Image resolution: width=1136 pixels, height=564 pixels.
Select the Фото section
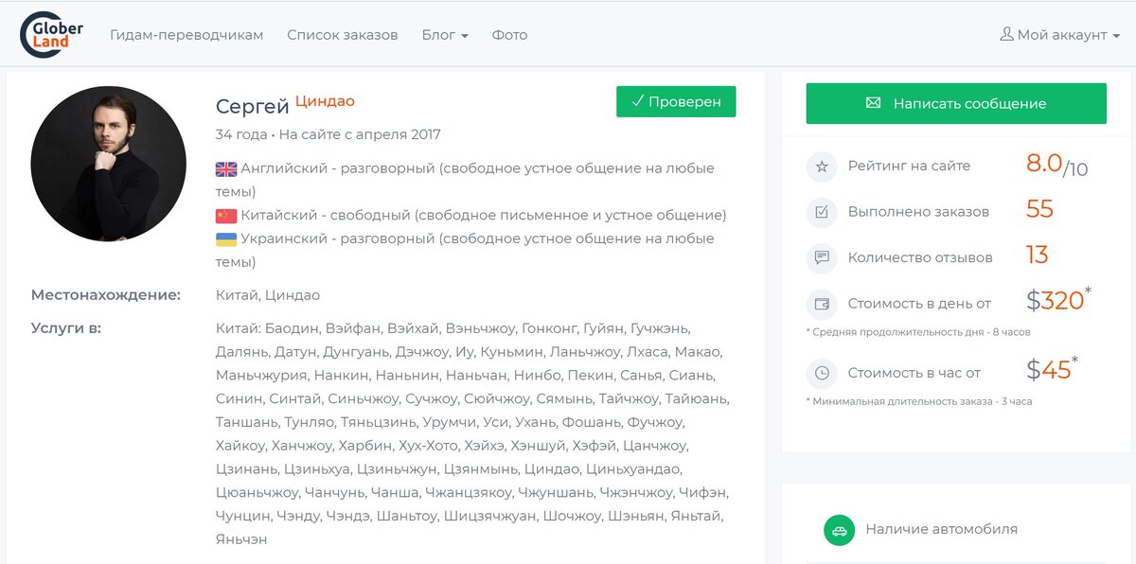(x=510, y=34)
